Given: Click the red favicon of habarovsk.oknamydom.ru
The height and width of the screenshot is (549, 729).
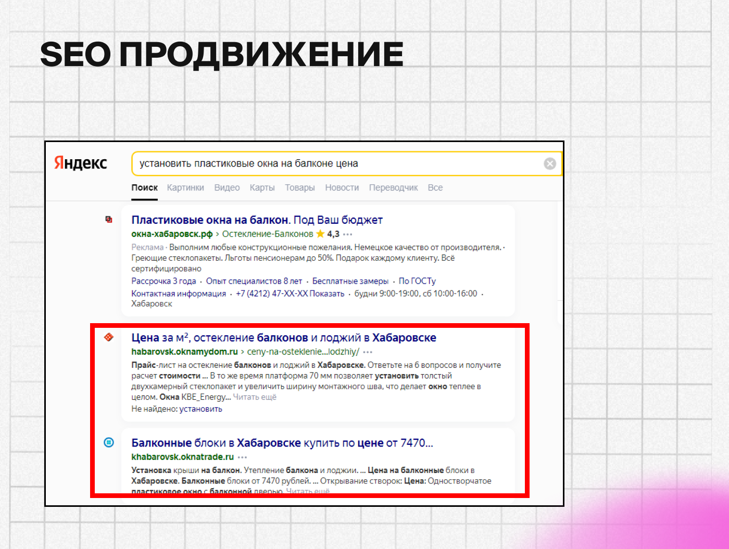Looking at the screenshot, I should pos(109,337).
